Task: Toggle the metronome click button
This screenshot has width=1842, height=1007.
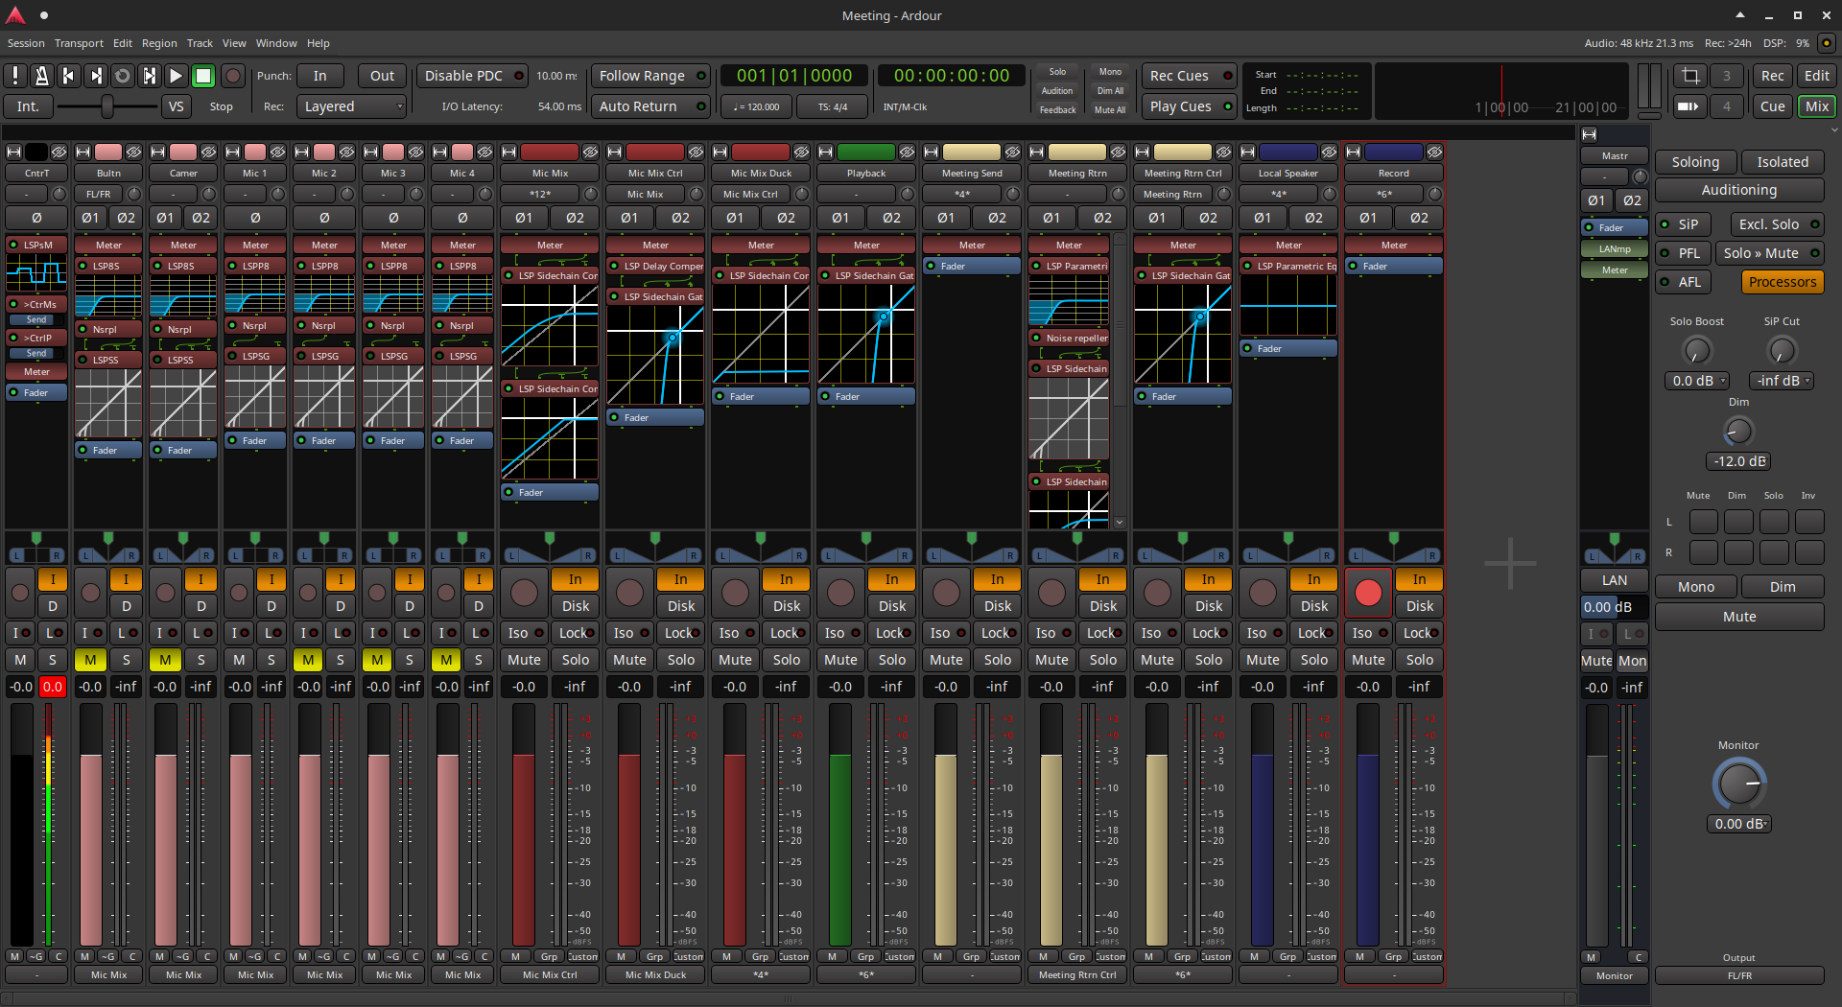Action: [x=41, y=76]
